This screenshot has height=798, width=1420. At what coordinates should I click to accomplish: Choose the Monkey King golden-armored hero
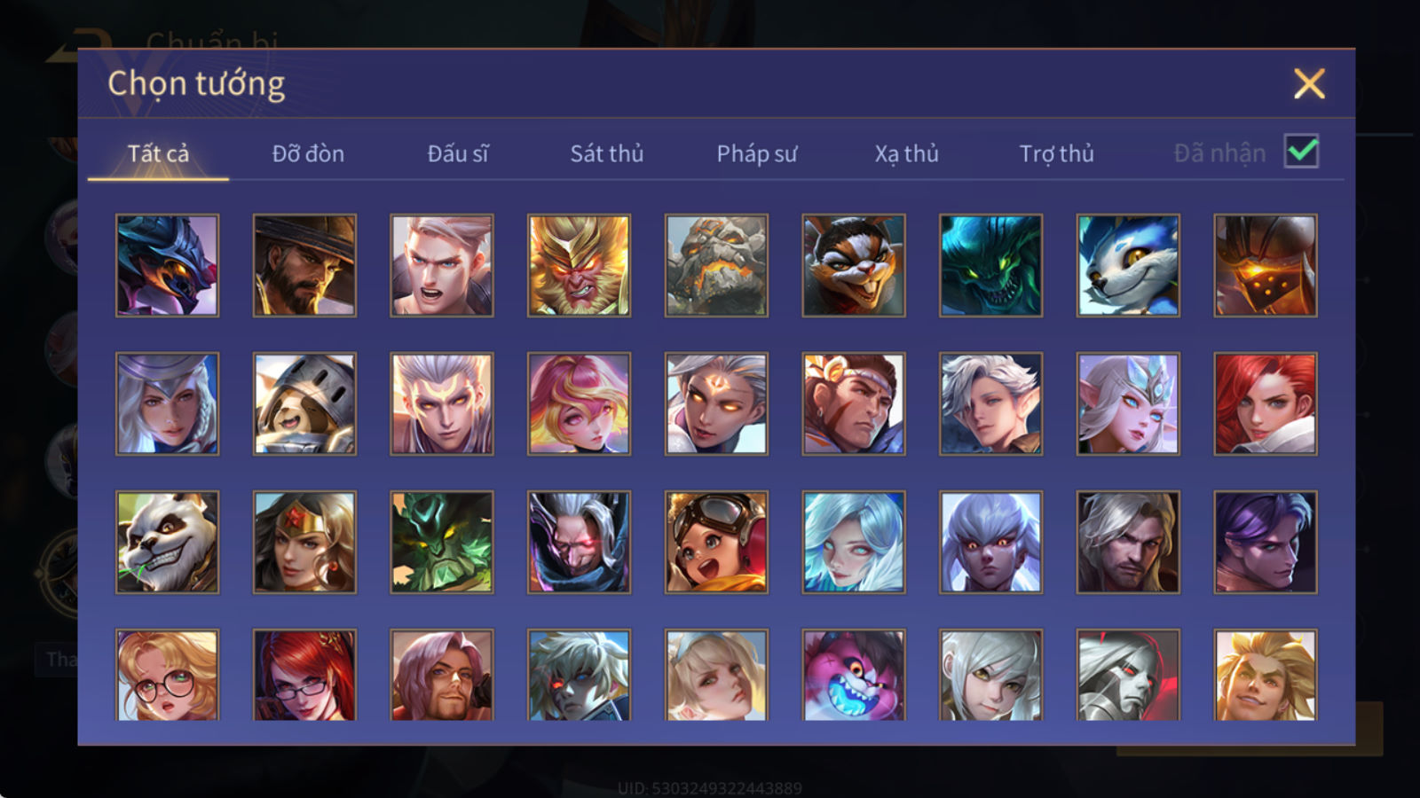pos(579,265)
